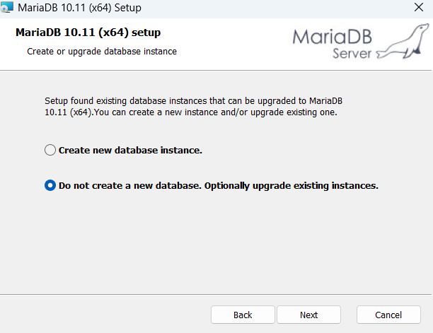433x333 pixels.
Task: Close the MariaDB Setup window
Action: (x=418, y=8)
